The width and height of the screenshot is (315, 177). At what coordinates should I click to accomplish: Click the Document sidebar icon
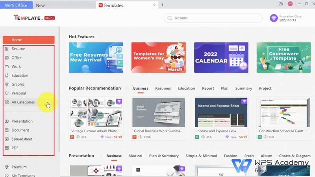coord(7,130)
